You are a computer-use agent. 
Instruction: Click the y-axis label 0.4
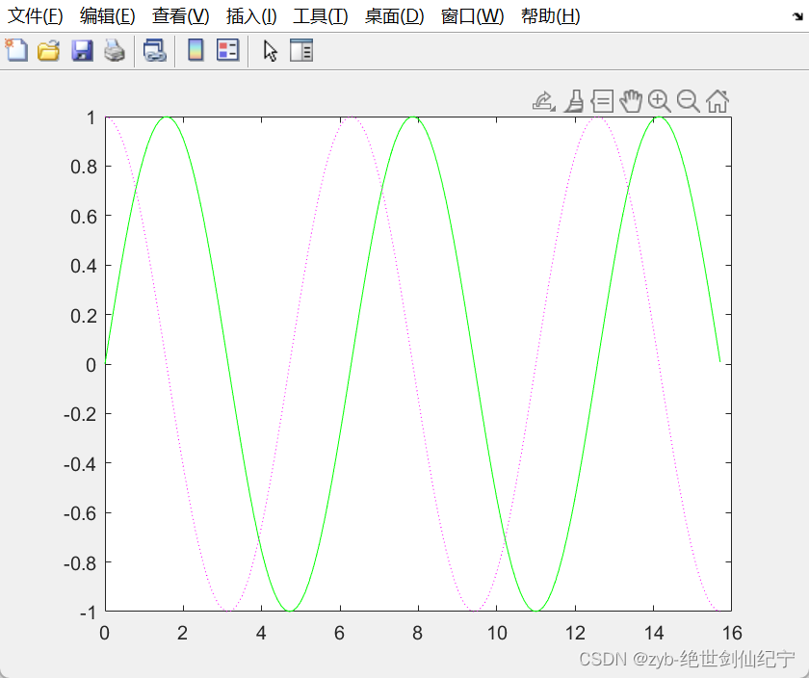(84, 266)
